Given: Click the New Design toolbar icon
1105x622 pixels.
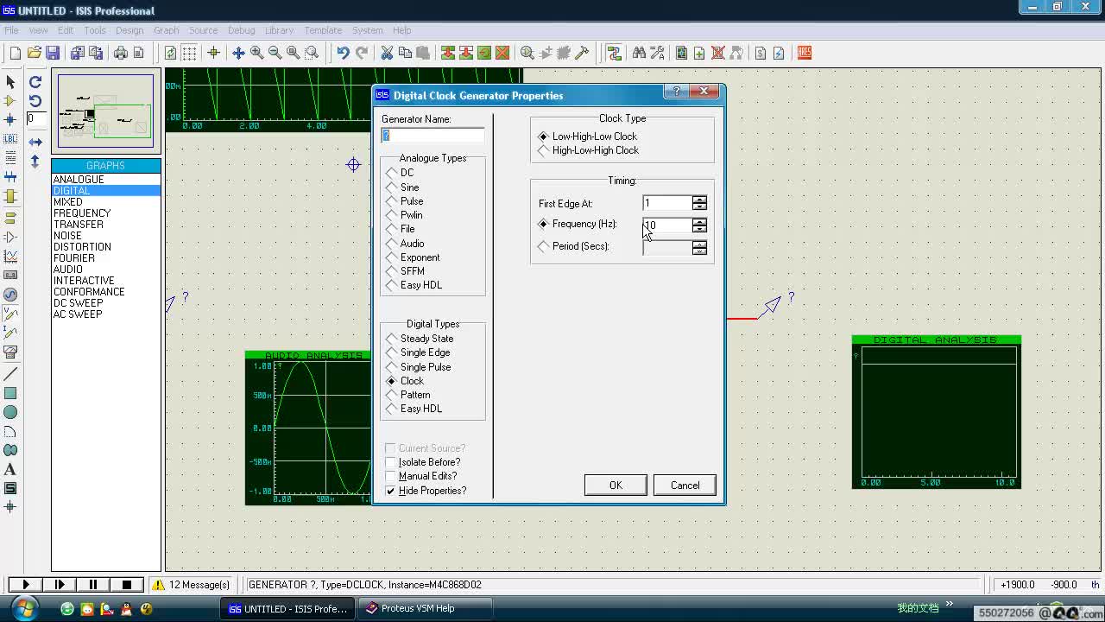Looking at the screenshot, I should coord(15,53).
